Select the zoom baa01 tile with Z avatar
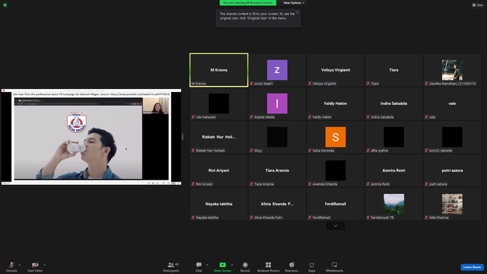487x274 pixels. click(x=277, y=70)
